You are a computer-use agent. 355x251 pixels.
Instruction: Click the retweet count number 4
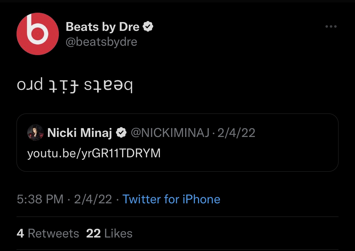coord(20,234)
